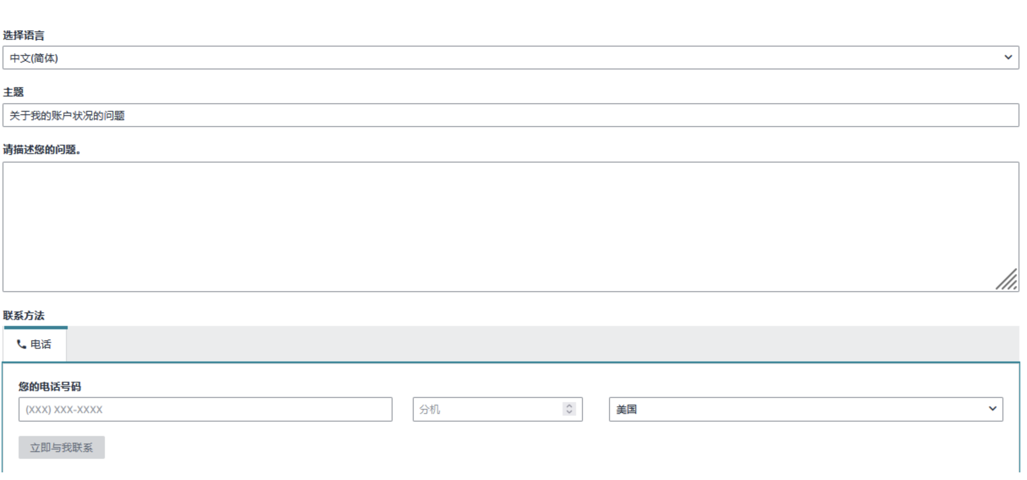1027x480 pixels.
Task: Decrease the 分机 value with the down arrow
Action: click(x=569, y=412)
